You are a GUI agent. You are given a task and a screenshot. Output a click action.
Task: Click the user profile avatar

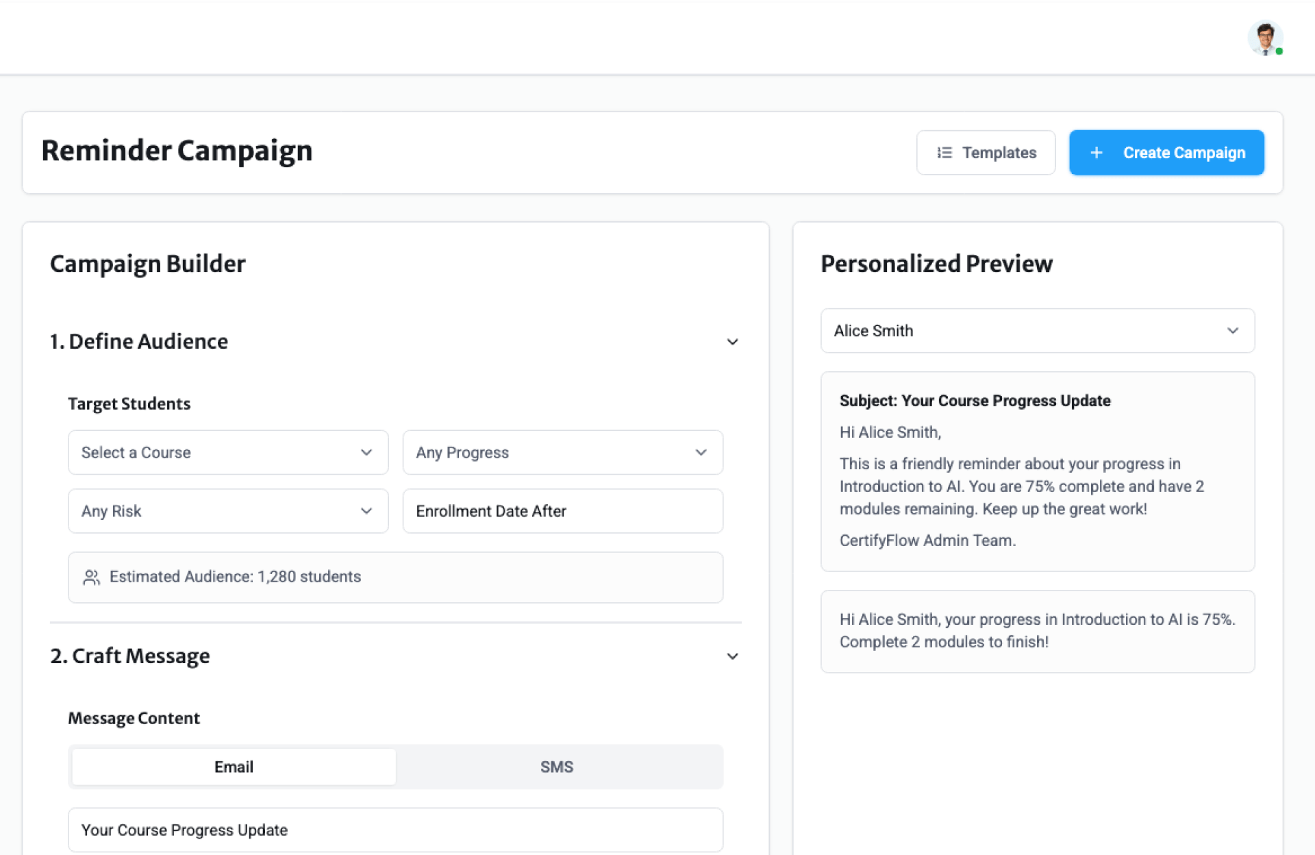point(1264,38)
